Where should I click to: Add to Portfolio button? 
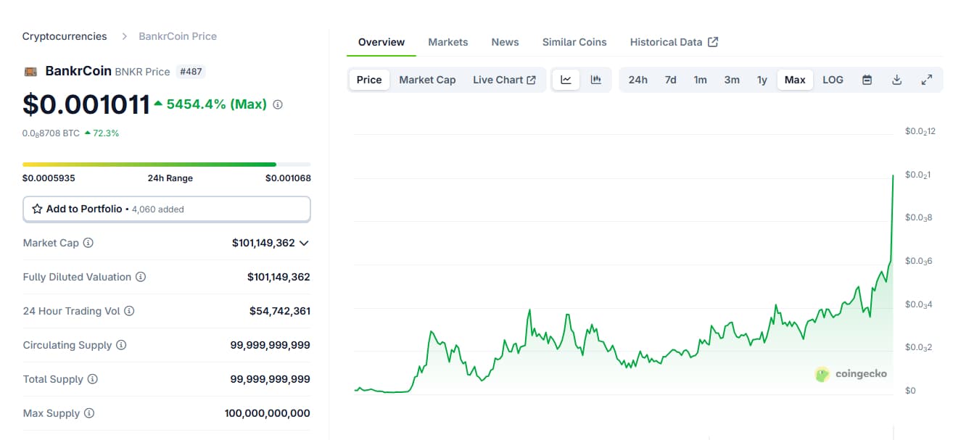tap(166, 209)
